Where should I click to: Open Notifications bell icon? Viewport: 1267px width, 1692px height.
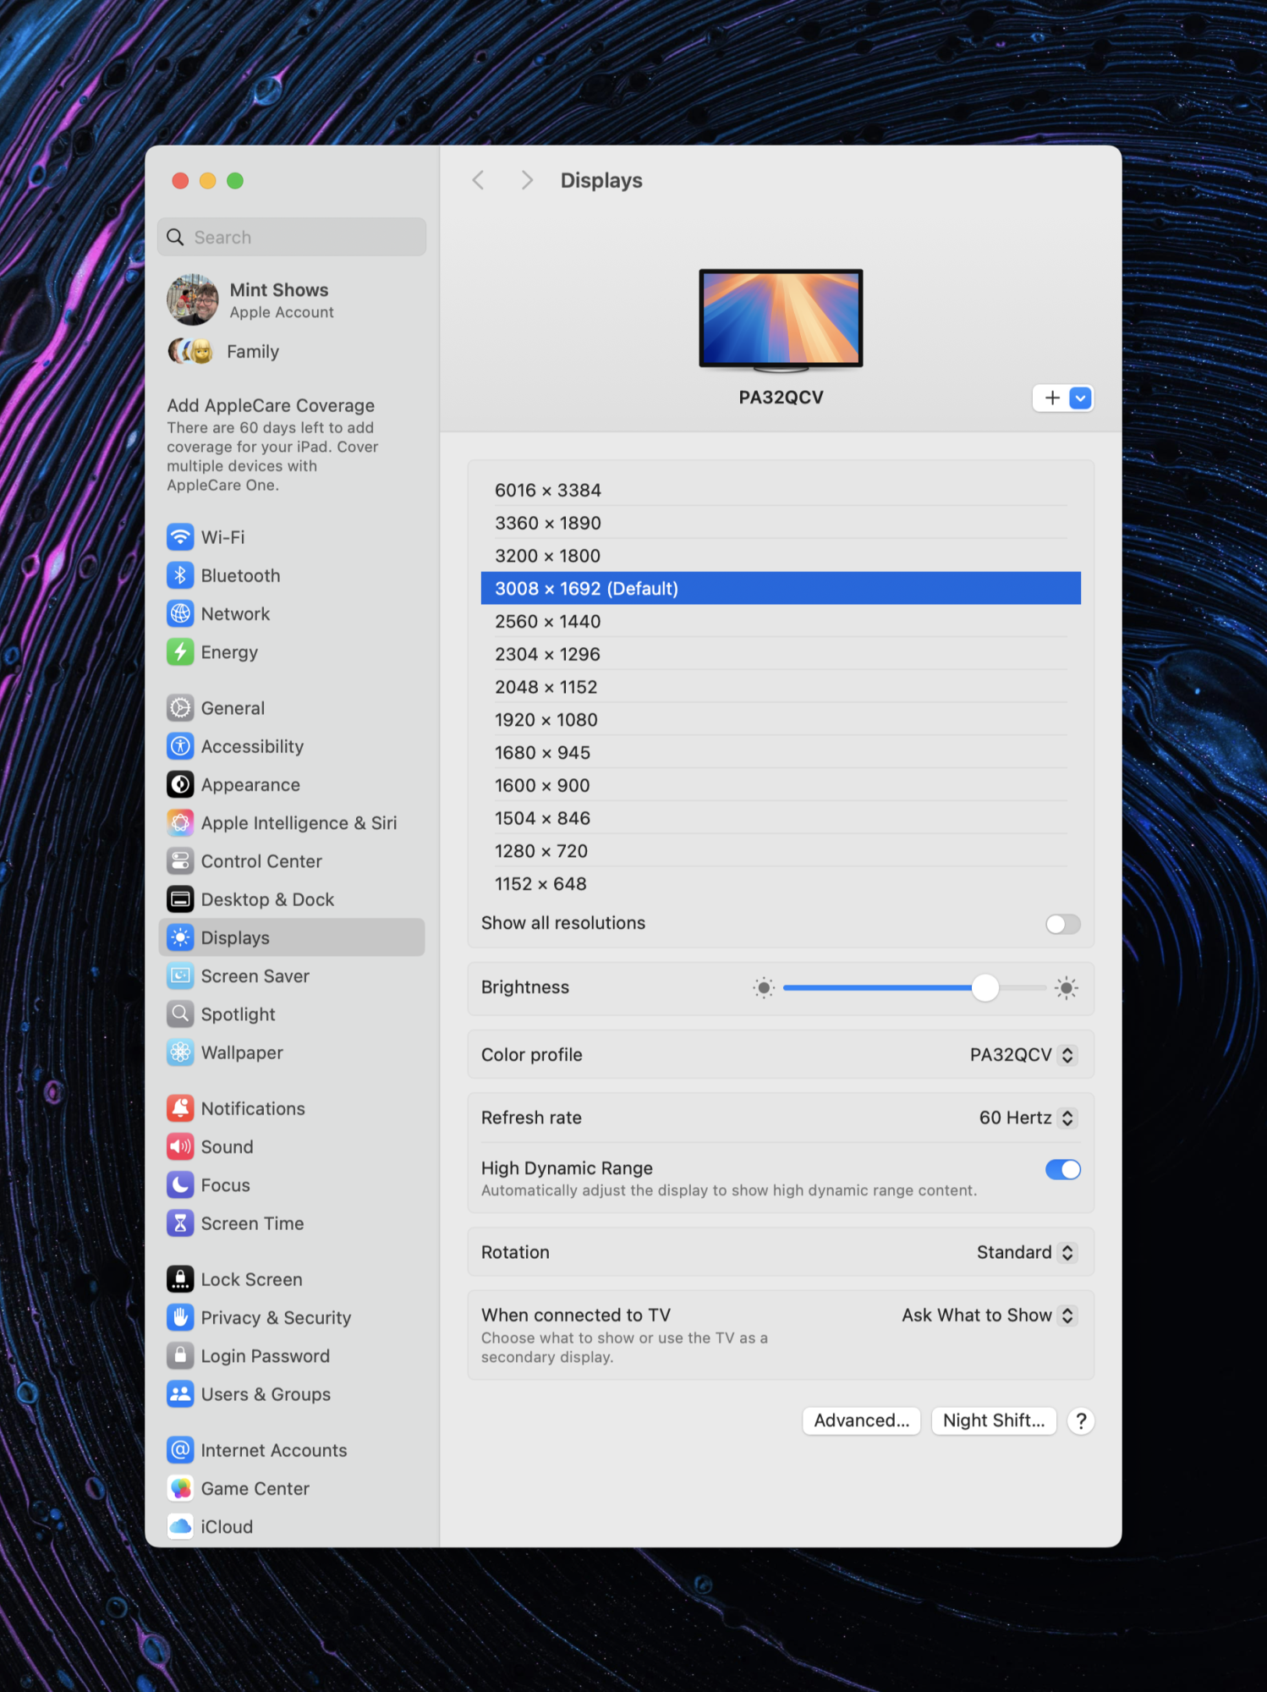(x=180, y=1108)
